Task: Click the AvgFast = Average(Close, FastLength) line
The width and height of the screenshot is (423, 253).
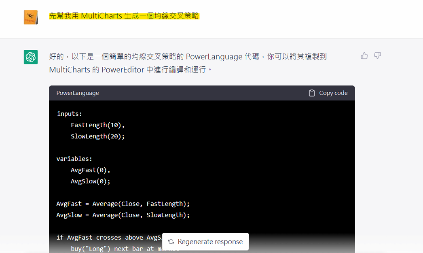Action: coord(123,204)
